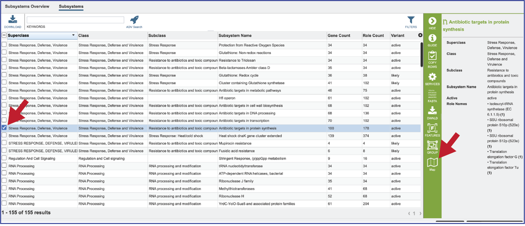Hide the details side panel

[x=432, y=21]
